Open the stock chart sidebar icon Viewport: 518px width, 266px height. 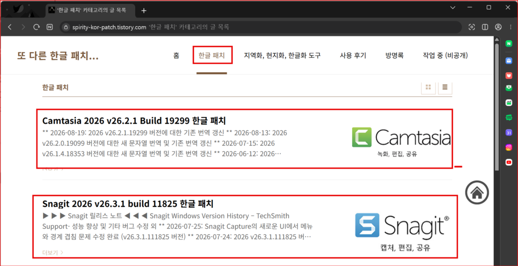[509, 103]
